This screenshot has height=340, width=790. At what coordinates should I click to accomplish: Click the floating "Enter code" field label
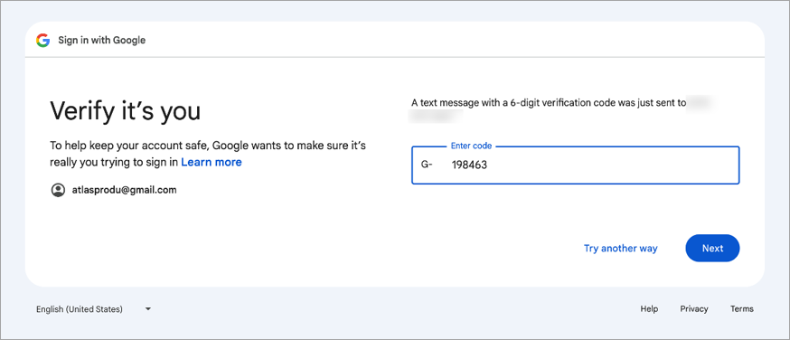click(x=471, y=146)
